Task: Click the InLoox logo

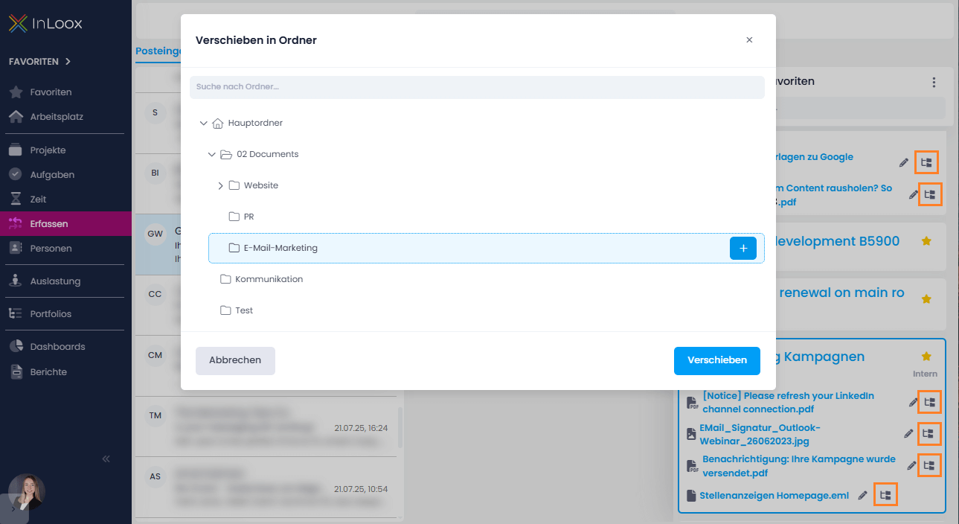Action: click(45, 24)
